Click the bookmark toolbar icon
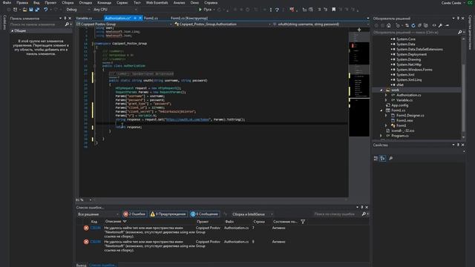 point(333,10)
